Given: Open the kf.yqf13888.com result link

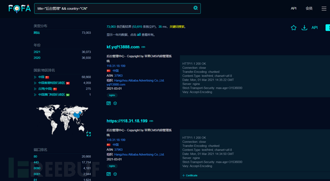Looking at the screenshot, I should (x=123, y=47).
